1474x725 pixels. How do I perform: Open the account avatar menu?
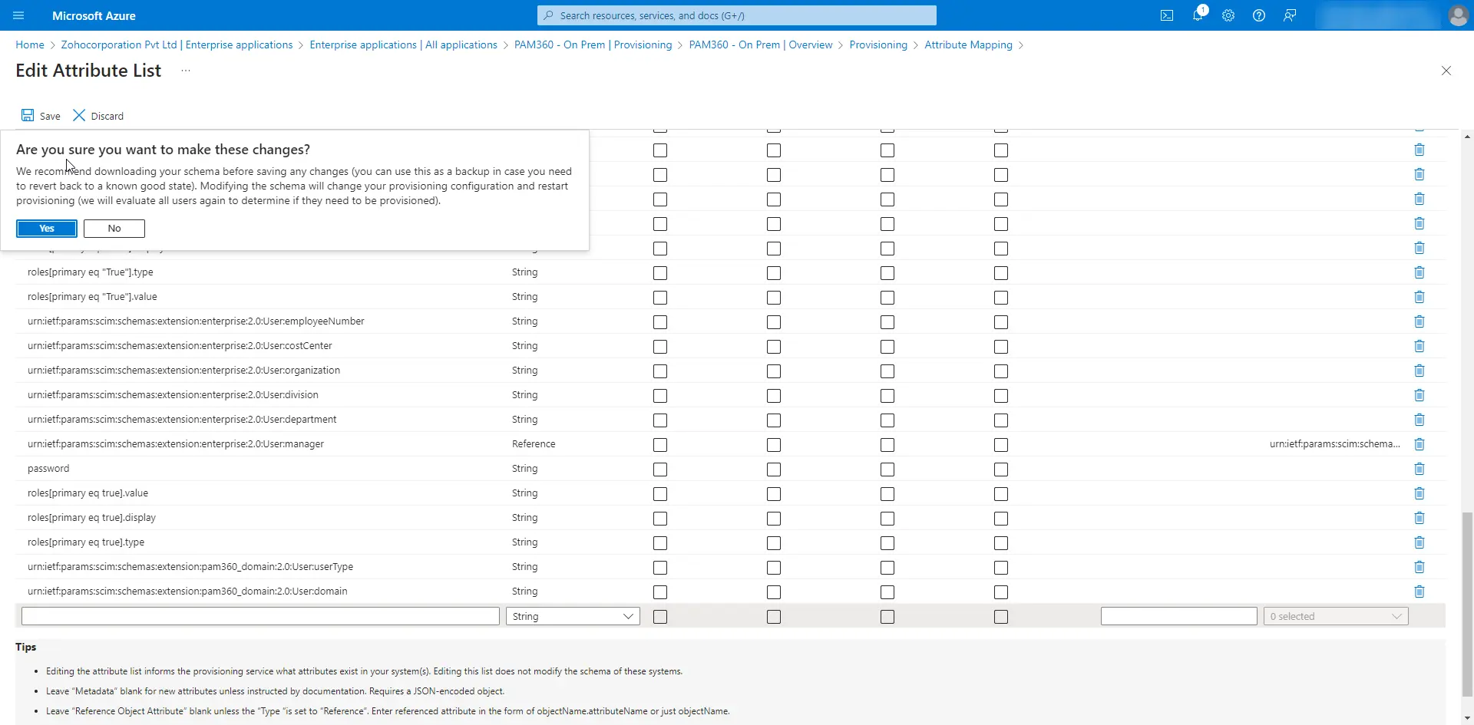coord(1458,15)
